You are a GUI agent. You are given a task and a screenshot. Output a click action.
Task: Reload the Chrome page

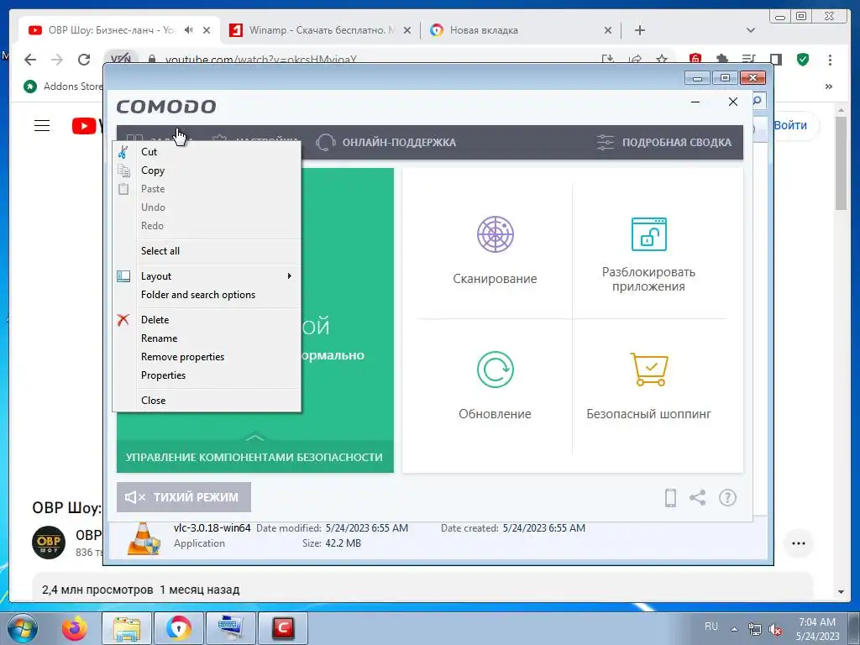click(84, 60)
